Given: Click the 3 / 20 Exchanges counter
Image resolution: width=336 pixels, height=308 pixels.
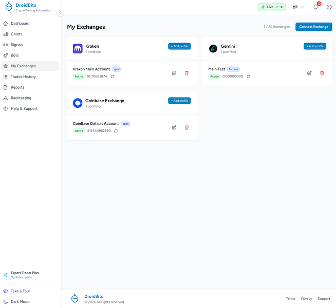Looking at the screenshot, I should coord(276,27).
